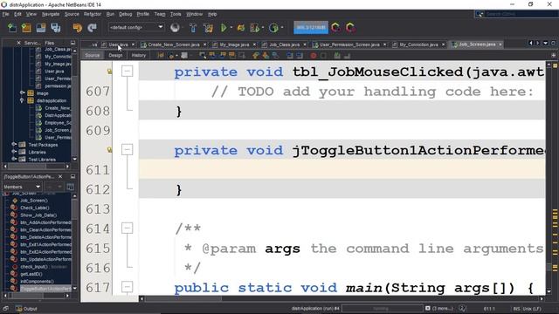Switch to Source view
The height and width of the screenshot is (314, 559).
93,55
